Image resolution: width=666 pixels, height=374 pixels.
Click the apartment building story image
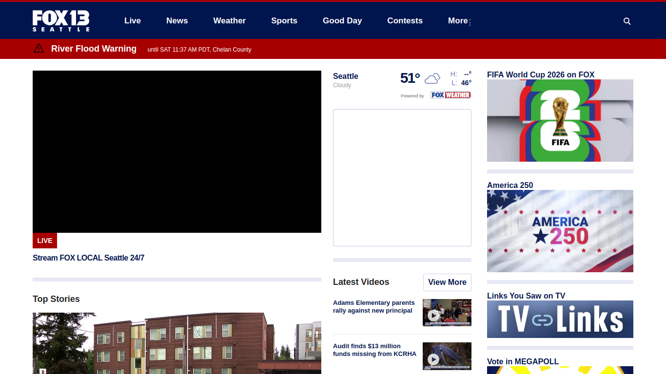(177, 343)
